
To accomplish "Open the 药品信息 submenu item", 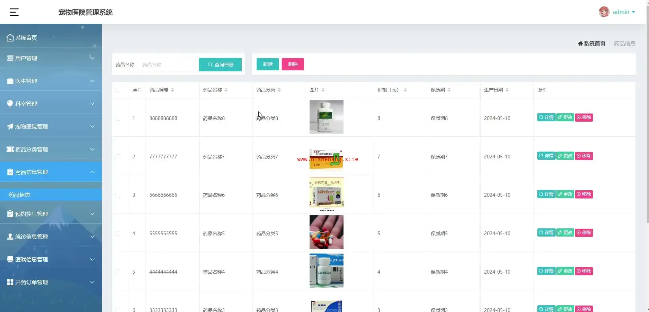I will pyautogui.click(x=51, y=195).
